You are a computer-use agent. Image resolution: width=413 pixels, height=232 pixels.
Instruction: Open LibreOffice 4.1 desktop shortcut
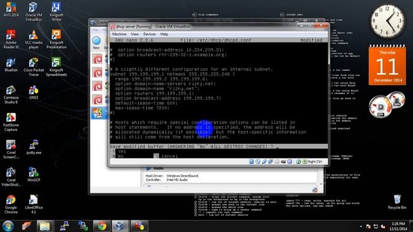pyautogui.click(x=34, y=204)
